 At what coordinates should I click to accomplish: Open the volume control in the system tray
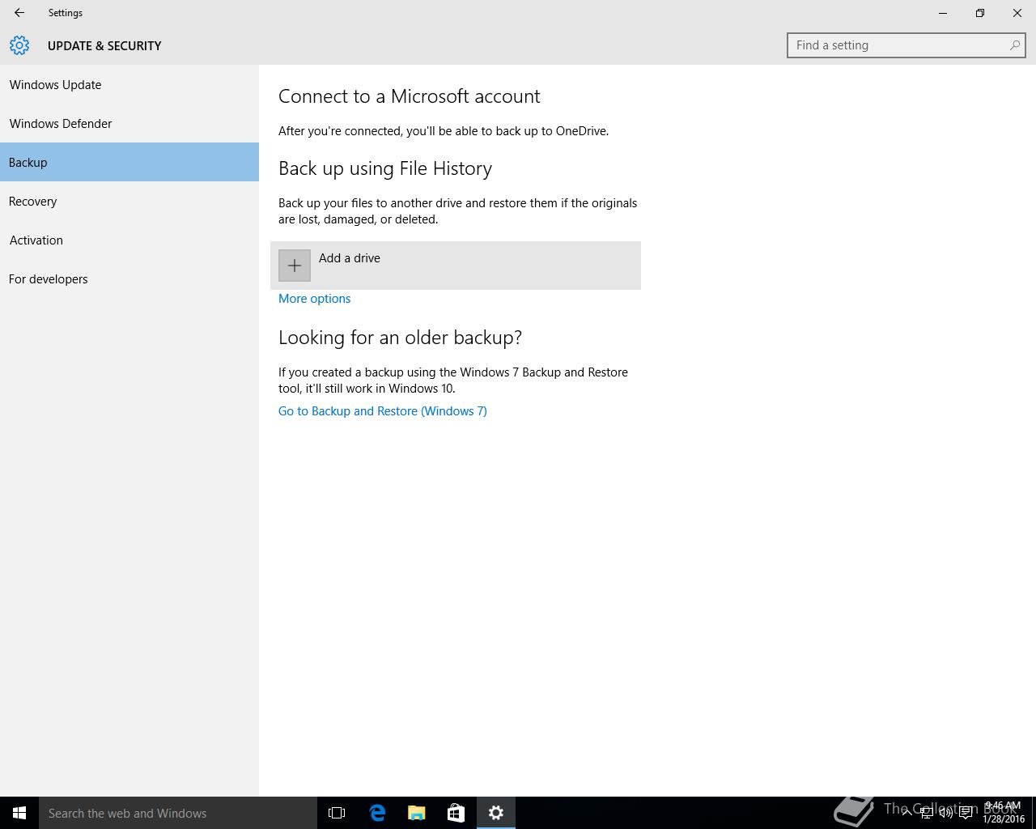(x=945, y=813)
